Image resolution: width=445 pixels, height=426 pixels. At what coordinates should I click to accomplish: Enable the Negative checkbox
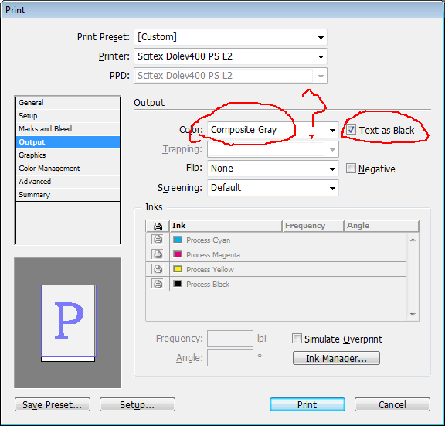(351, 169)
